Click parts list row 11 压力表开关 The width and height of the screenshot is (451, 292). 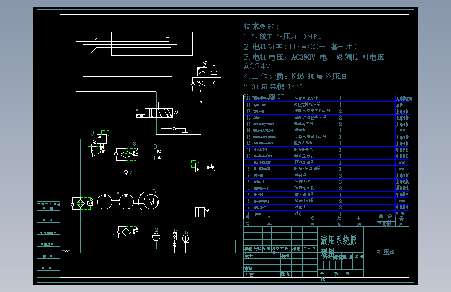pyautogui.click(x=327, y=150)
